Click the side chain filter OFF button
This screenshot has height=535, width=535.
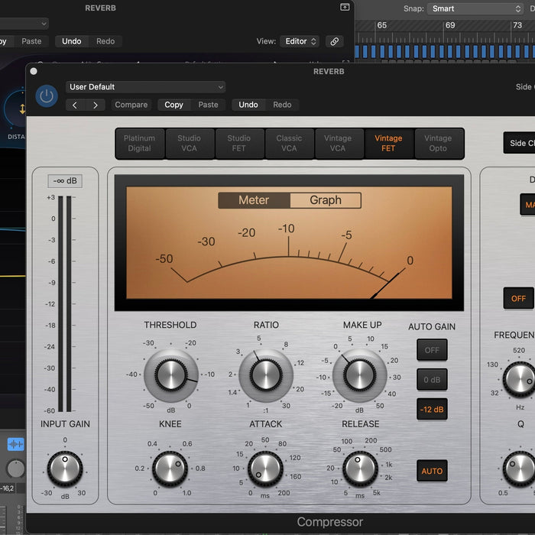coord(519,299)
